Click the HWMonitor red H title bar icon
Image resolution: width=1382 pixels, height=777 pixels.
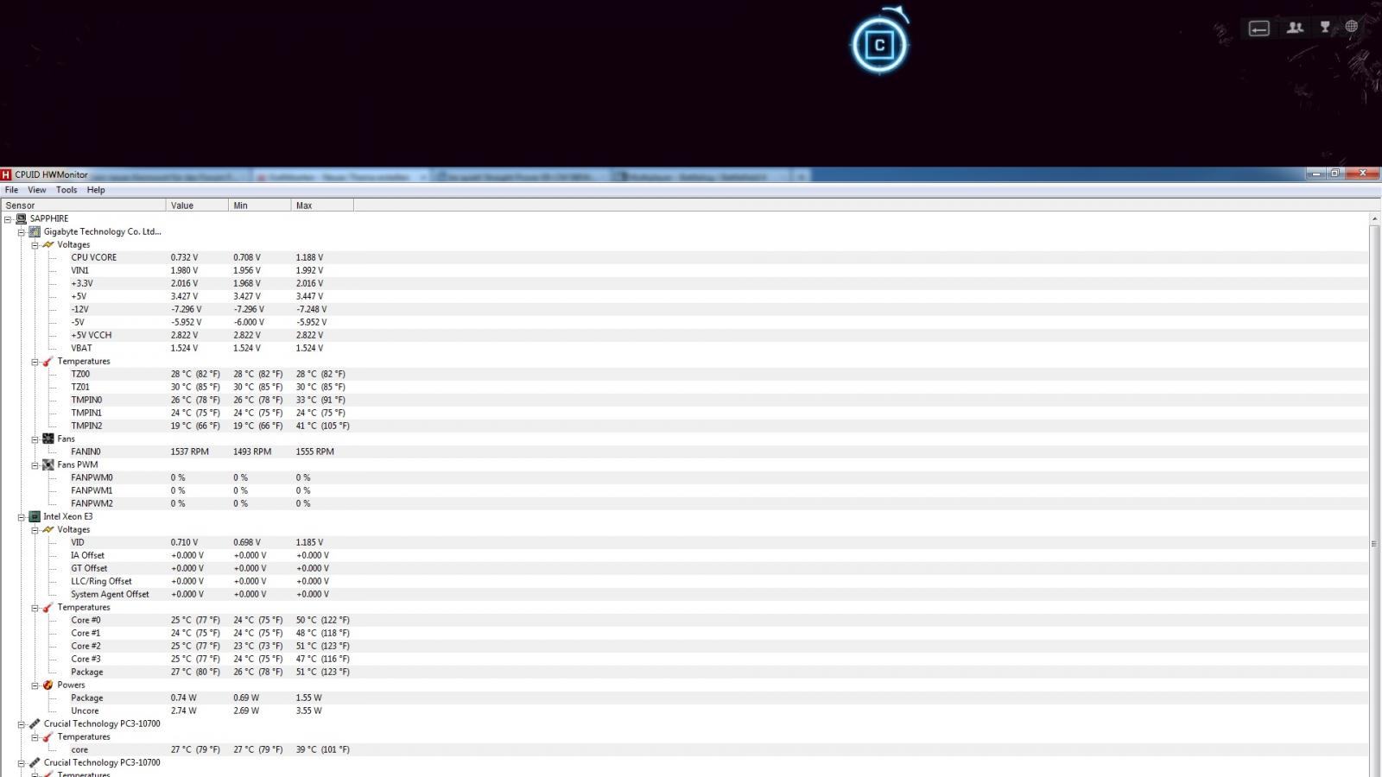pyautogui.click(x=6, y=174)
